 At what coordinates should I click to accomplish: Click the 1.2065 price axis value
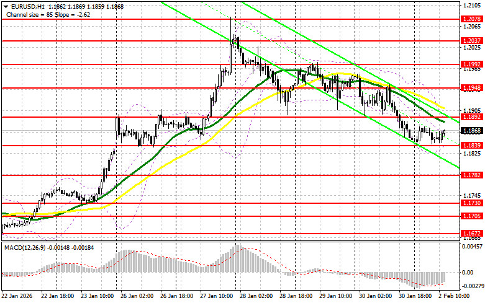pos(472,27)
